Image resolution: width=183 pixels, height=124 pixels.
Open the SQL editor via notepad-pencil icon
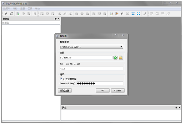[x=112, y=14]
